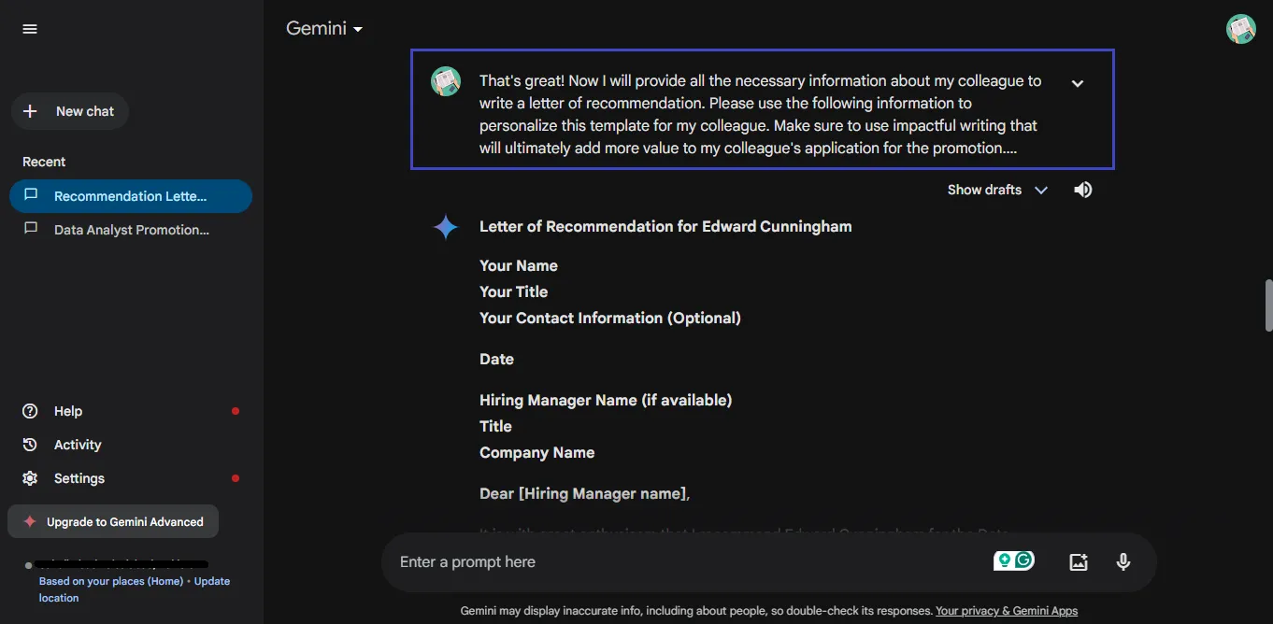Collapse the user prompt with the chevron
The image size is (1273, 624).
[1077, 82]
